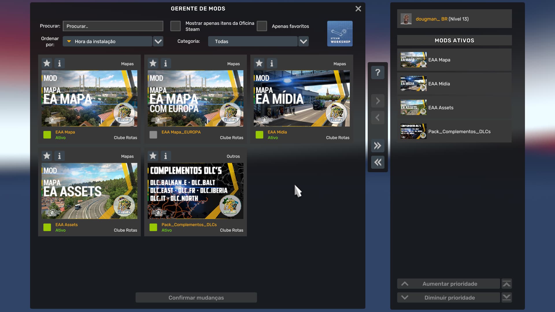555x312 pixels.
Task: Click the EA ASSETS mod thumbnail
Action: point(89,191)
